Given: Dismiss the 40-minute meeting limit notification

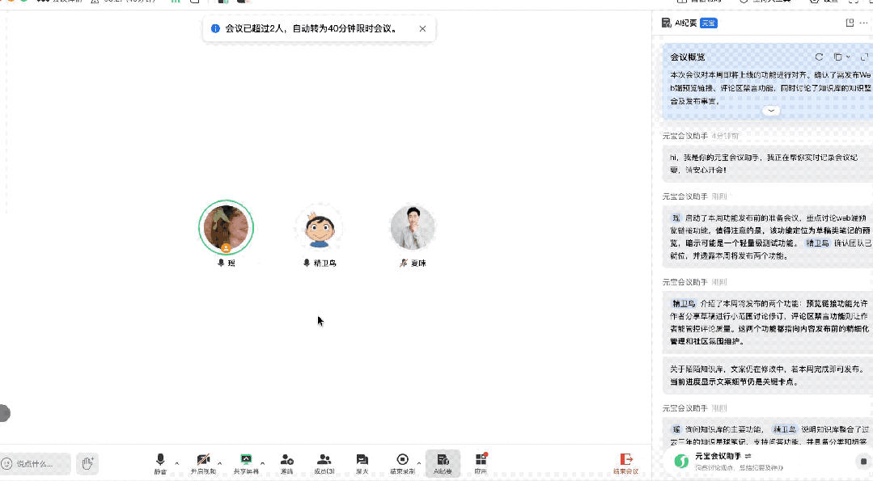Looking at the screenshot, I should point(422,28).
